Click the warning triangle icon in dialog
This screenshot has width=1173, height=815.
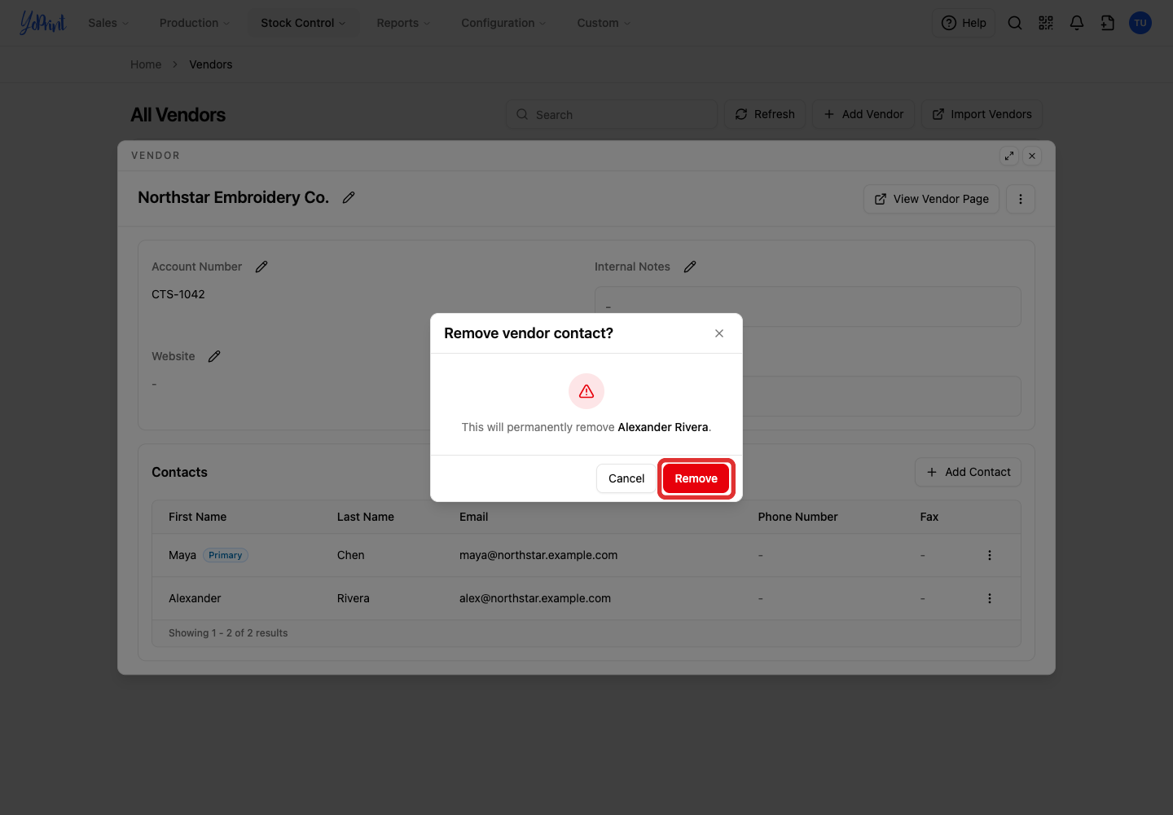586,391
